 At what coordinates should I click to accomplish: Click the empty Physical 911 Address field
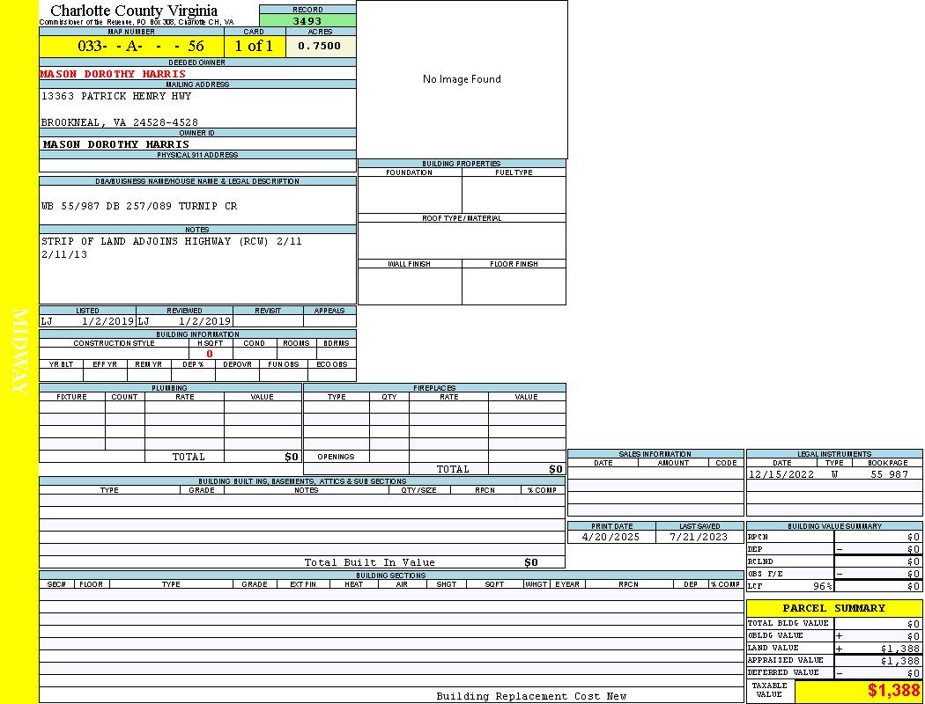(x=197, y=165)
